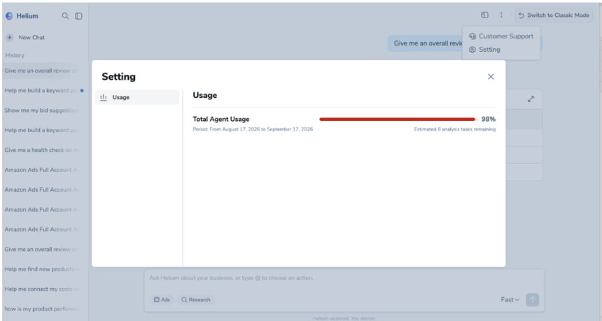Click the History section label

click(15, 55)
